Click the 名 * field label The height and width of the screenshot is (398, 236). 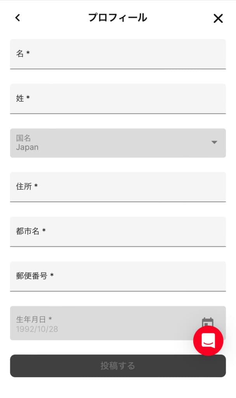(23, 53)
